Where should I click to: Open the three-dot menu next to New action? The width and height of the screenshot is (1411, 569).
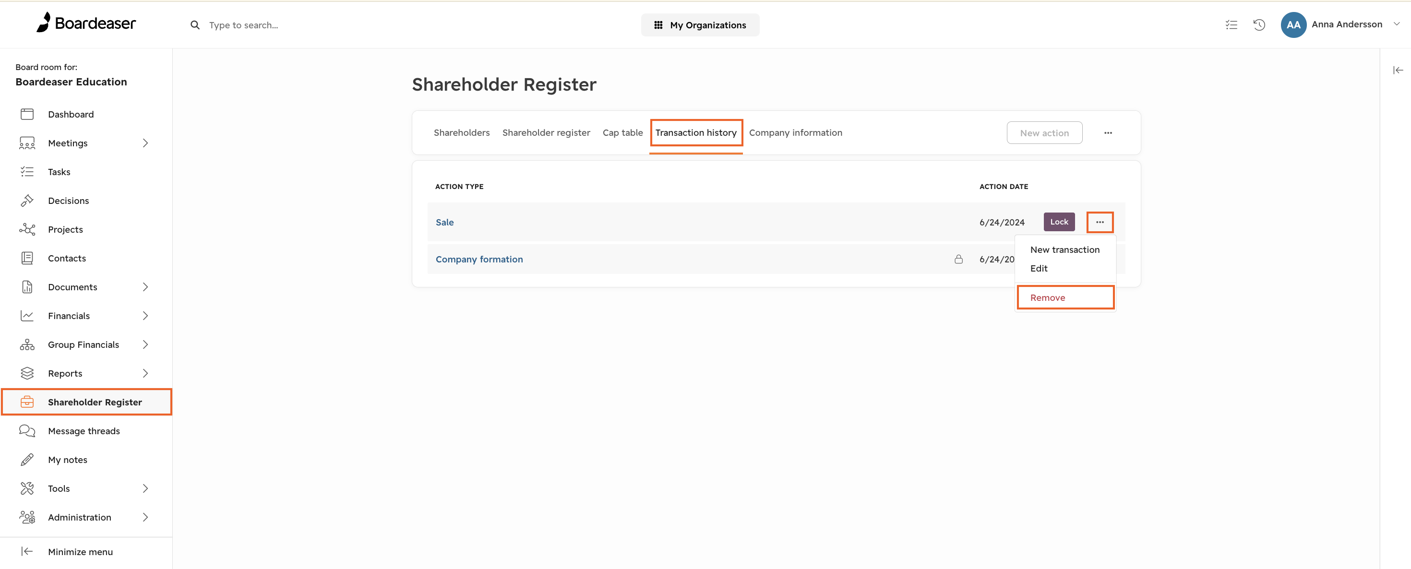[1108, 133]
